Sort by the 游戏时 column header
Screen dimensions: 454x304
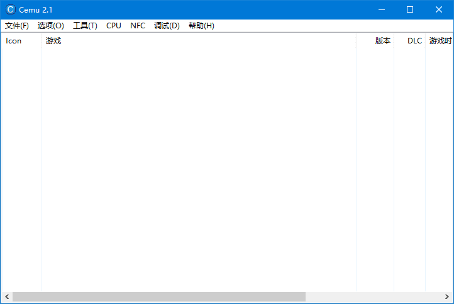click(x=440, y=41)
